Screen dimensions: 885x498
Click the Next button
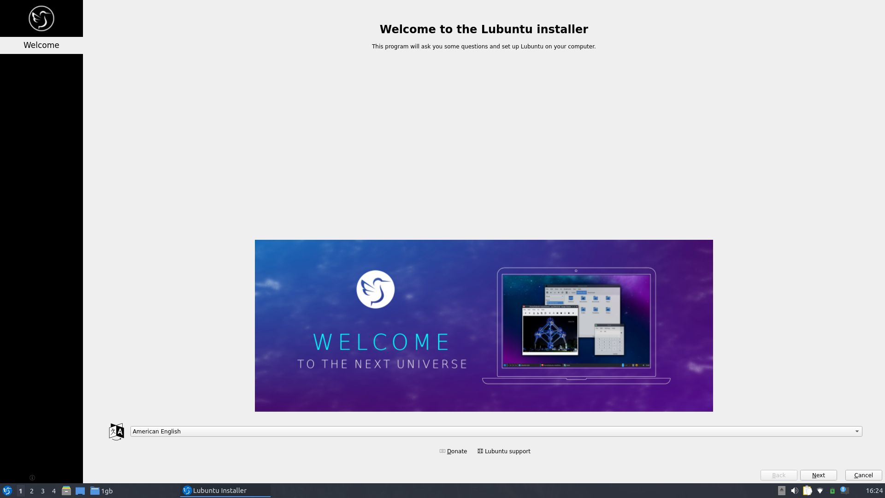pos(818,475)
